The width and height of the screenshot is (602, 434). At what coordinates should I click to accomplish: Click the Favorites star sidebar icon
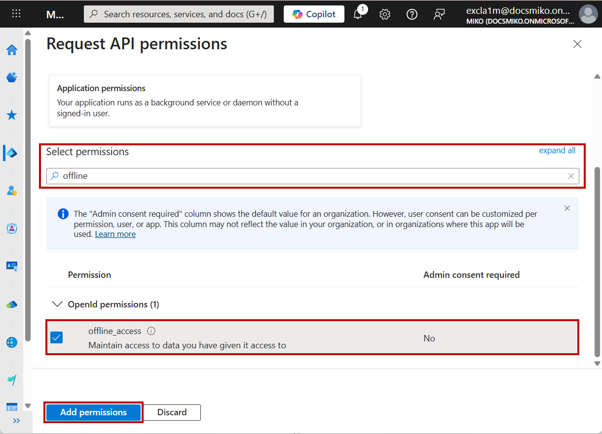tap(12, 115)
